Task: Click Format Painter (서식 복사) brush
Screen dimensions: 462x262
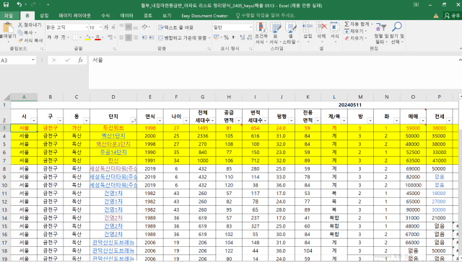Action: 20,40
